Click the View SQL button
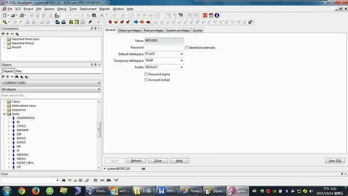348x196 pixels. tap(335, 161)
